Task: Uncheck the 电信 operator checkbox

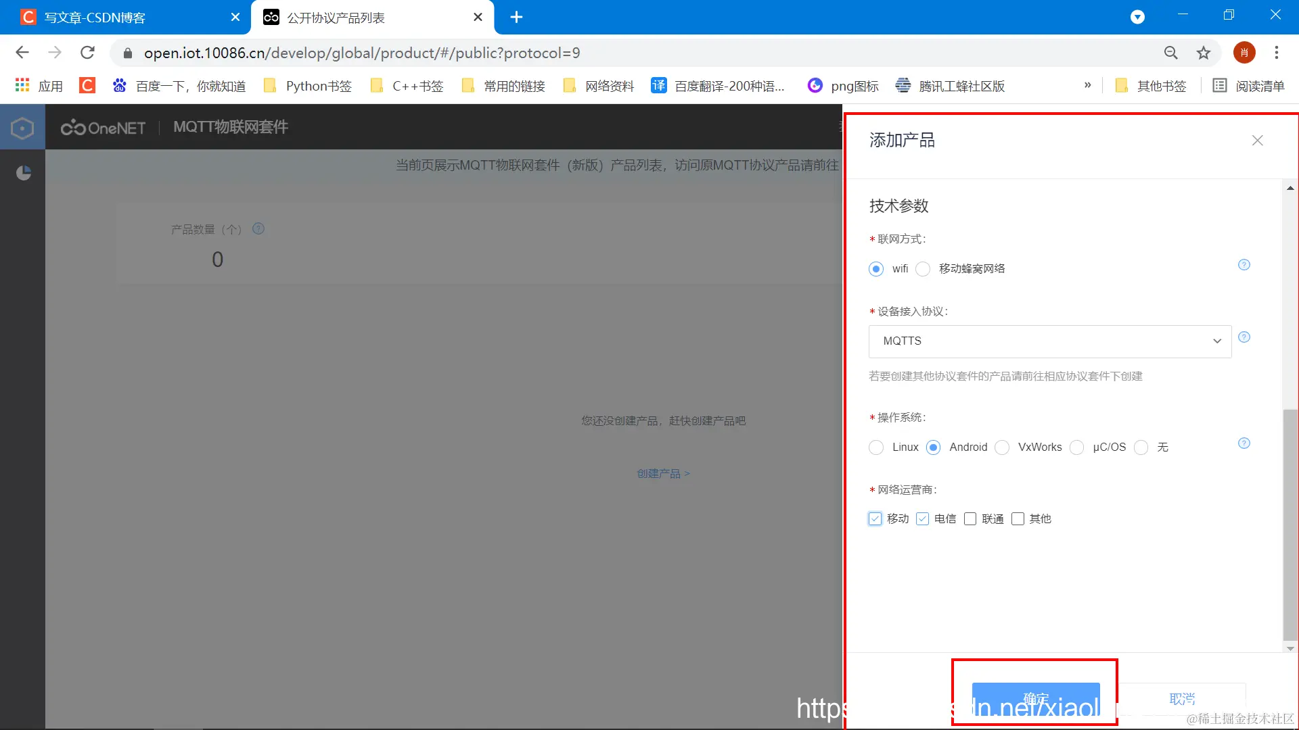Action: pyautogui.click(x=922, y=519)
